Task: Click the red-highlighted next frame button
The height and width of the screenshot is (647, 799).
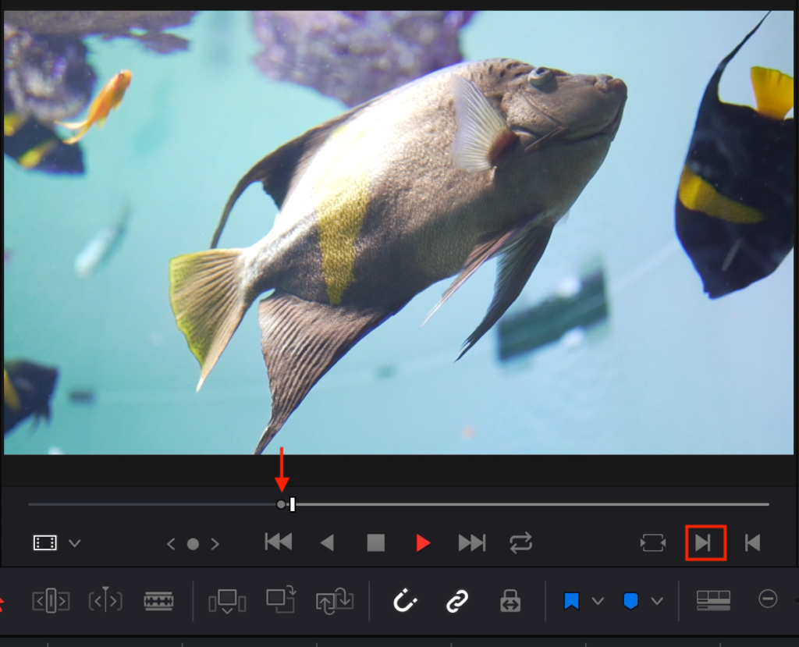Action: coord(705,542)
